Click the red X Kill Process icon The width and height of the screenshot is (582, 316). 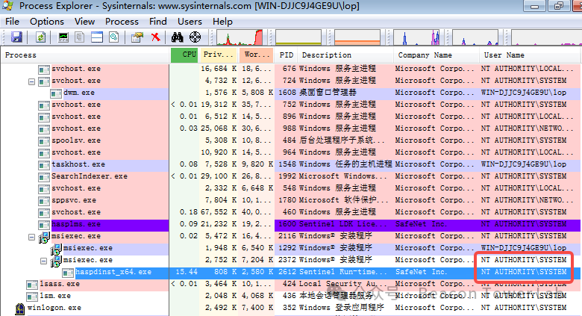click(x=155, y=37)
